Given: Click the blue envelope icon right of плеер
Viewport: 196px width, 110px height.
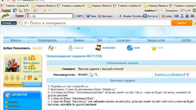Looking at the screenshot, I should coord(177,16).
